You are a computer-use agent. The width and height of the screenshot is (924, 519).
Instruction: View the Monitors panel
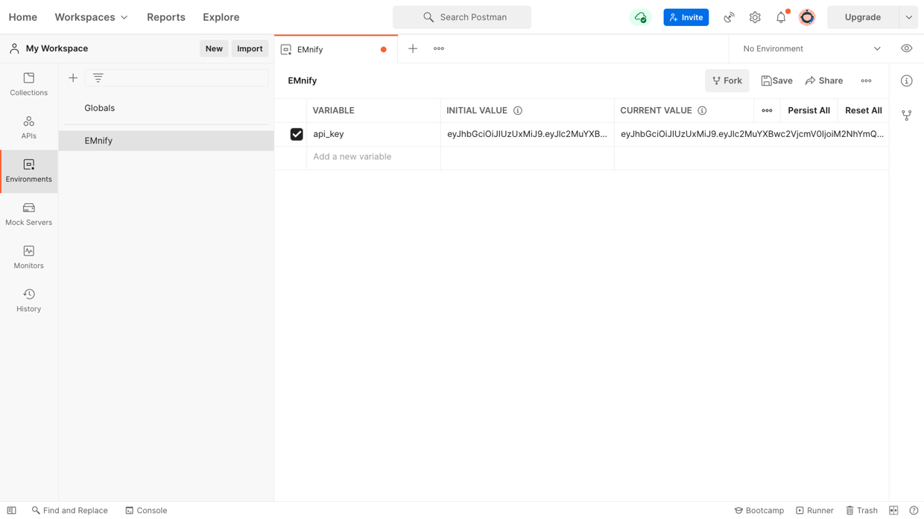pos(28,255)
